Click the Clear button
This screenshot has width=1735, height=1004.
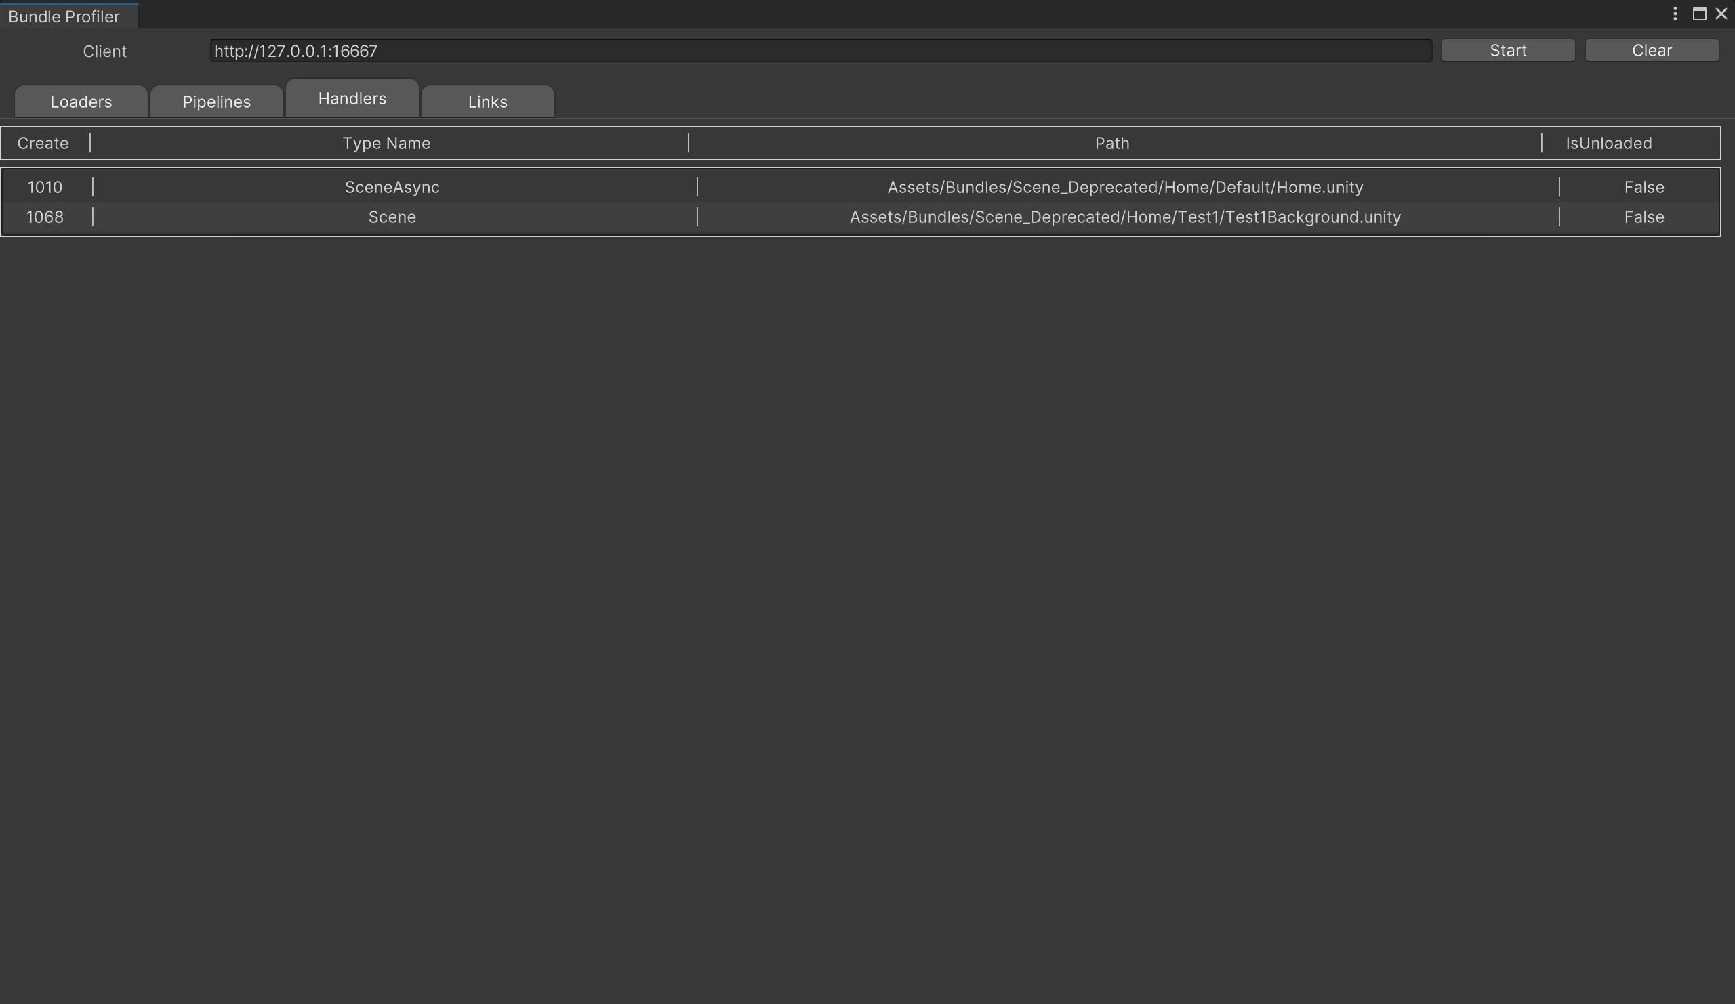pos(1651,50)
